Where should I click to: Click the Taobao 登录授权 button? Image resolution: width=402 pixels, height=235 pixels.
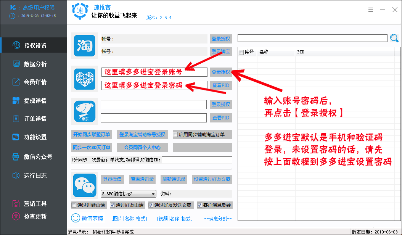[221, 39]
